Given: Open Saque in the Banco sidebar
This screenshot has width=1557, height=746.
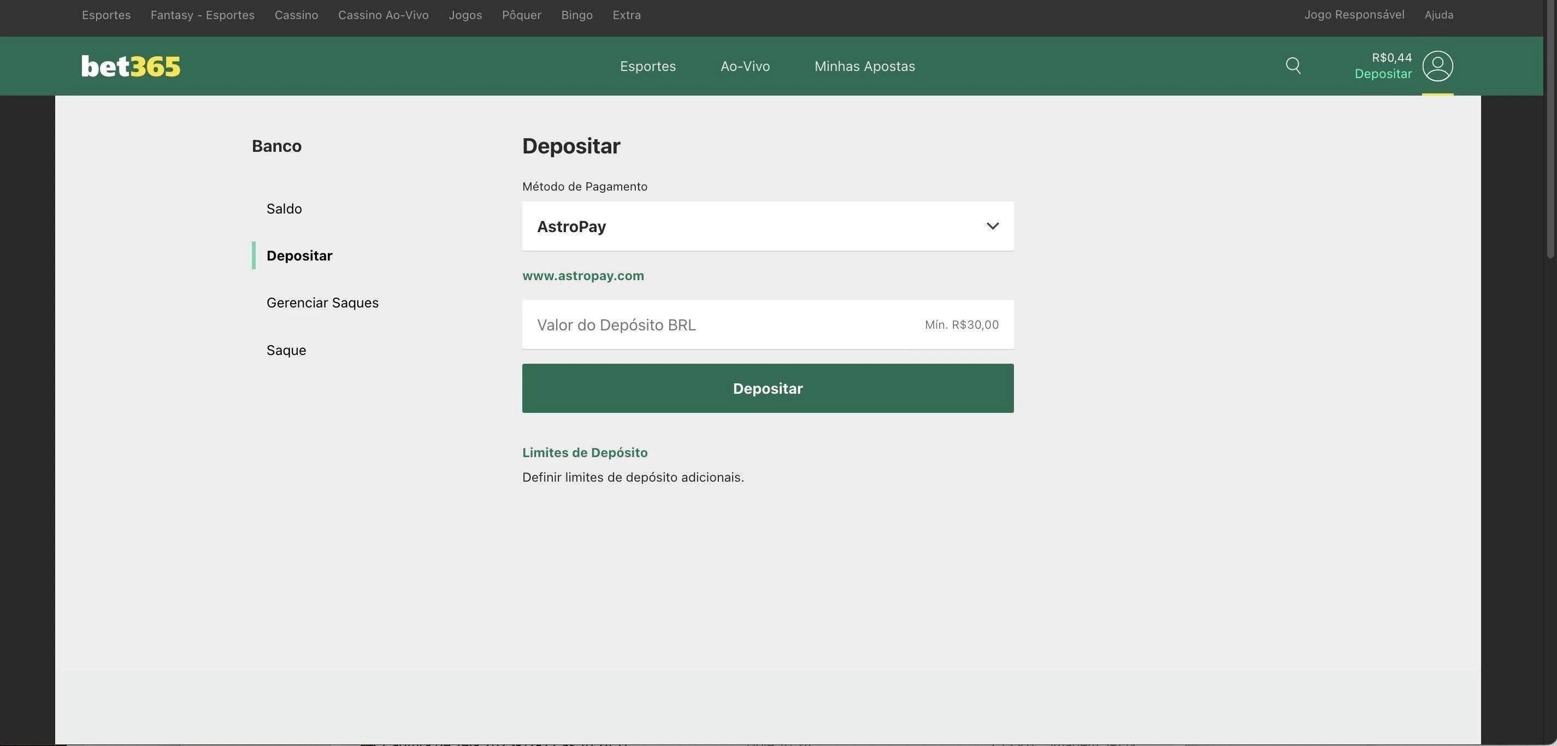Looking at the screenshot, I should click(x=286, y=351).
